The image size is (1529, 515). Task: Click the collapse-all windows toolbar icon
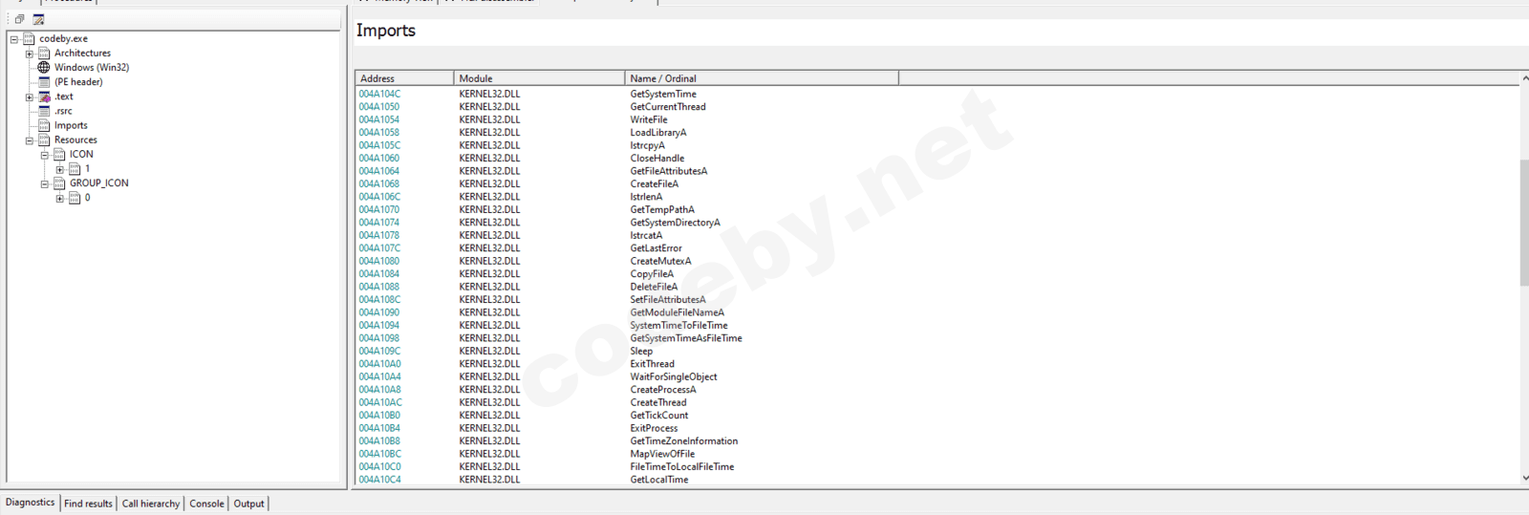click(19, 19)
